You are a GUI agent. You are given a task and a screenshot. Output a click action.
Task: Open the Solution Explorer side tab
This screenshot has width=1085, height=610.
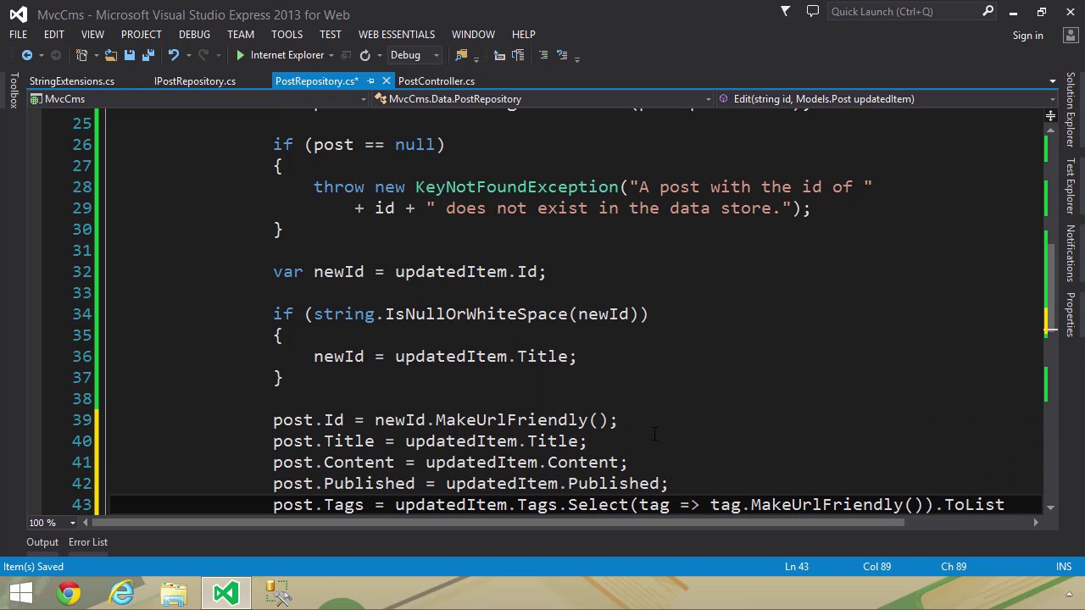(1071, 110)
